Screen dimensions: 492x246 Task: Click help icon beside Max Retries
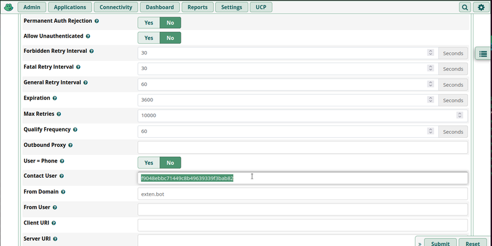click(x=59, y=114)
